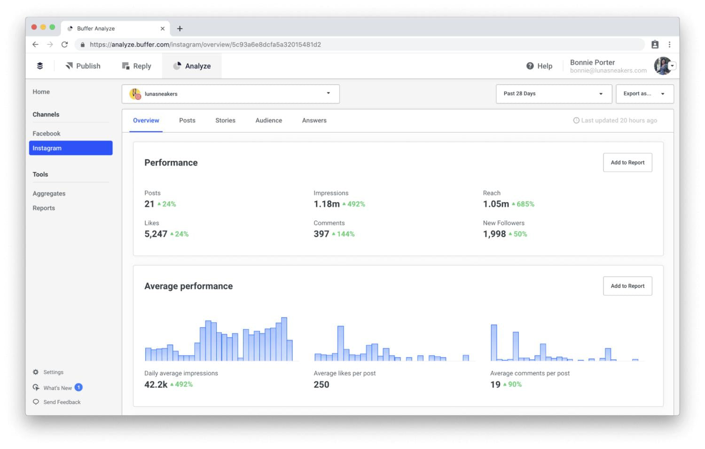The image size is (705, 449).
Task: Click the What's New notification badge
Action: point(78,387)
